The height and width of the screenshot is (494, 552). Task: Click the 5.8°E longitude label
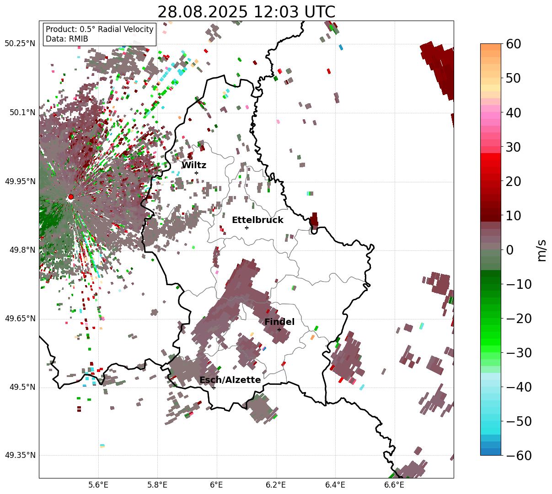158,485
